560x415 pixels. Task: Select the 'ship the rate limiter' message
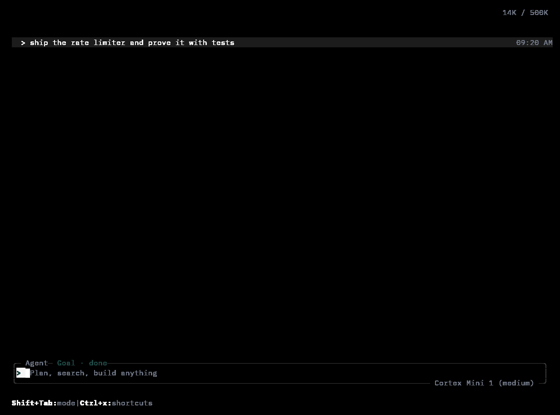point(282,42)
